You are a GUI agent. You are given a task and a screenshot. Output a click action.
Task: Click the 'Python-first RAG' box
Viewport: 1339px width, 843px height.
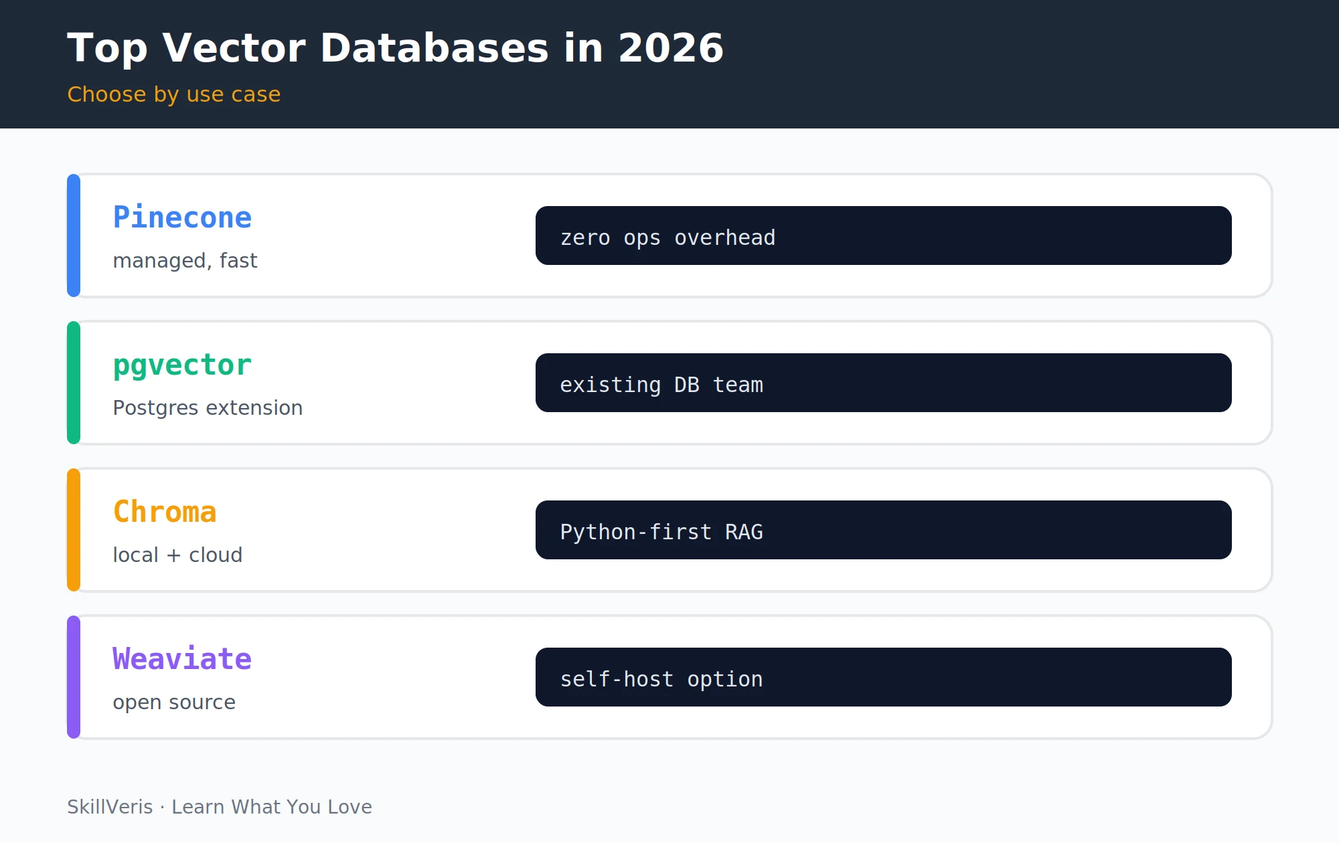point(884,530)
